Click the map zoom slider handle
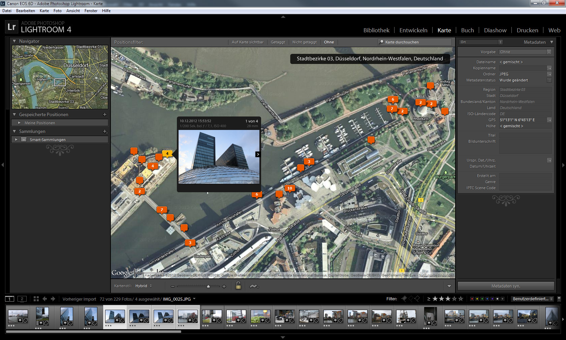Image resolution: width=566 pixels, height=340 pixels. coord(208,286)
